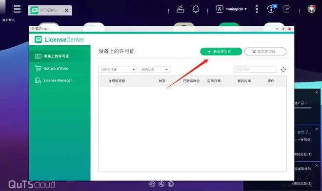Viewport: 322px width, 191px height.
Task: Click the round icon at top right
Action: (x=311, y=9)
